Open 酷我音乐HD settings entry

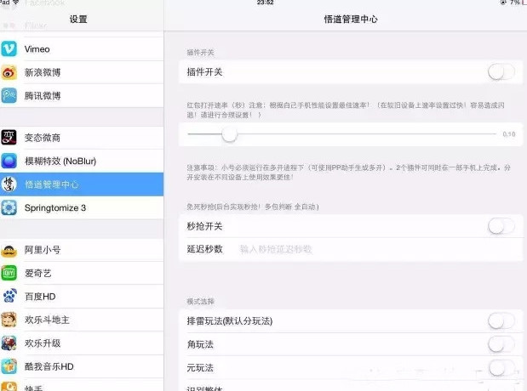click(82, 366)
